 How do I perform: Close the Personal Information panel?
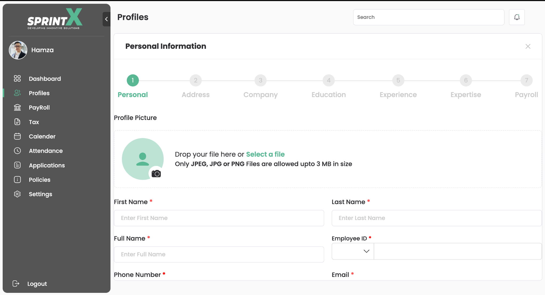coord(528,46)
